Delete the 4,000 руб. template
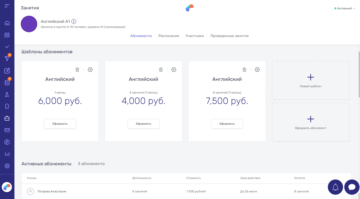This screenshot has height=199, width=360. [161, 69]
